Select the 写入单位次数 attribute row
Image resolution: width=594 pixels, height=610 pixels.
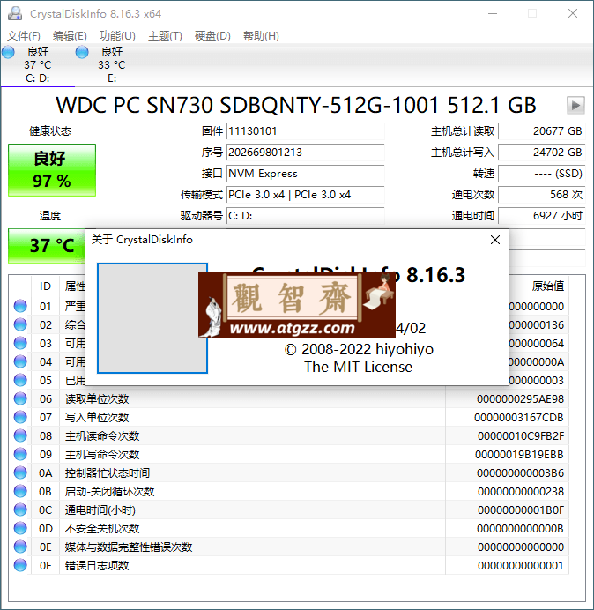[x=289, y=418]
